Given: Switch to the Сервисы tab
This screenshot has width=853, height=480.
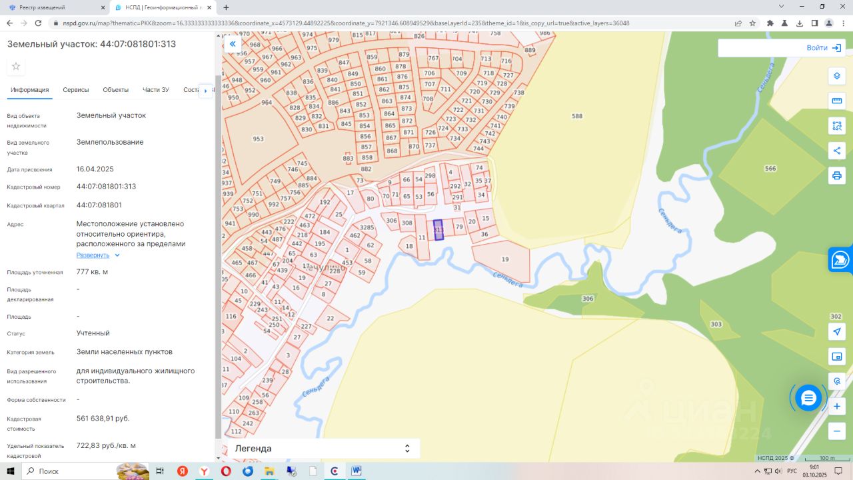Looking at the screenshot, I should (76, 90).
